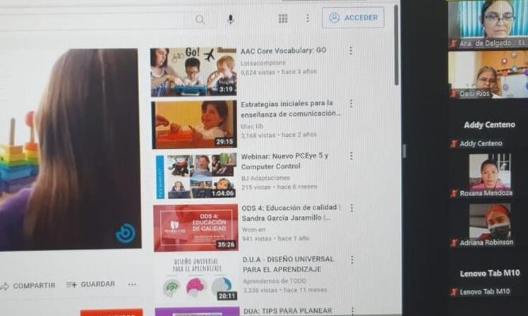Viewport: 528px width, 316px height.
Task: Click the COMPARTIR share button
Action: 28,286
